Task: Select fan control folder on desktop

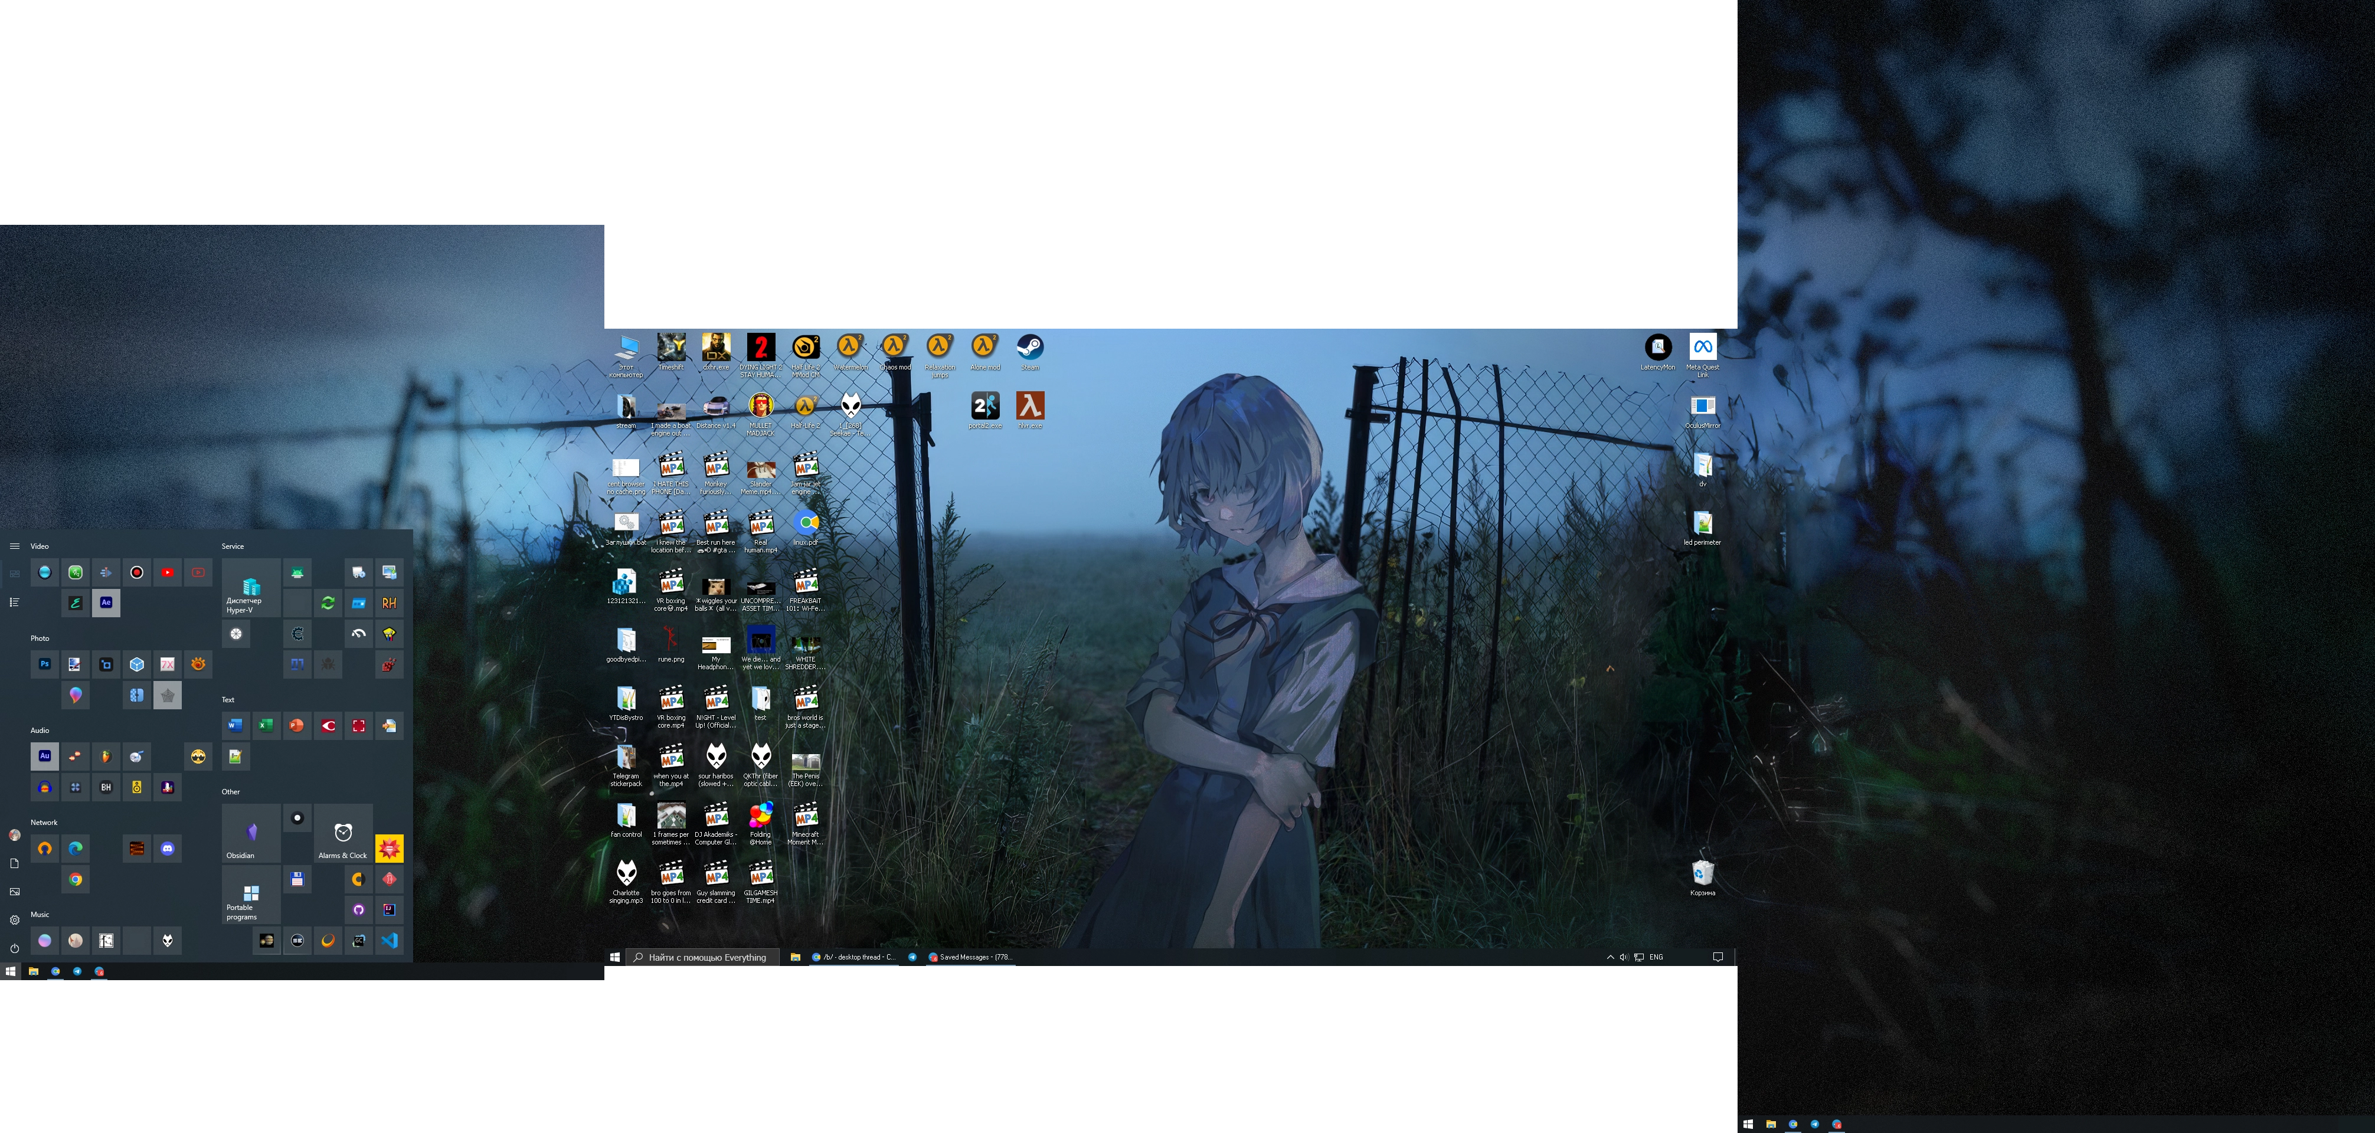Action: [x=626, y=818]
